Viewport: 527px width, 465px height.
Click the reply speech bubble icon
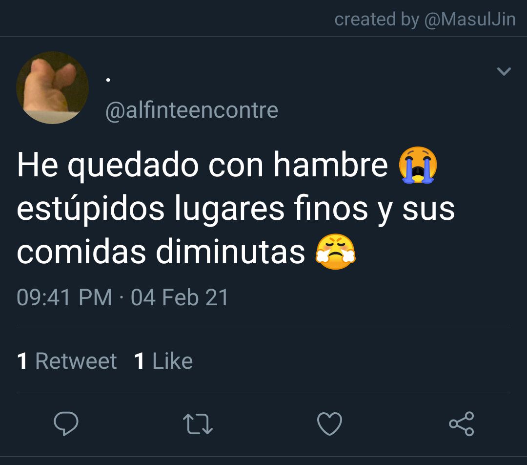66,423
